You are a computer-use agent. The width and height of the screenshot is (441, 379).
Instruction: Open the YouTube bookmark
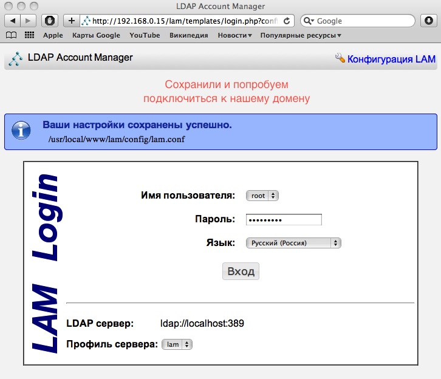click(145, 35)
